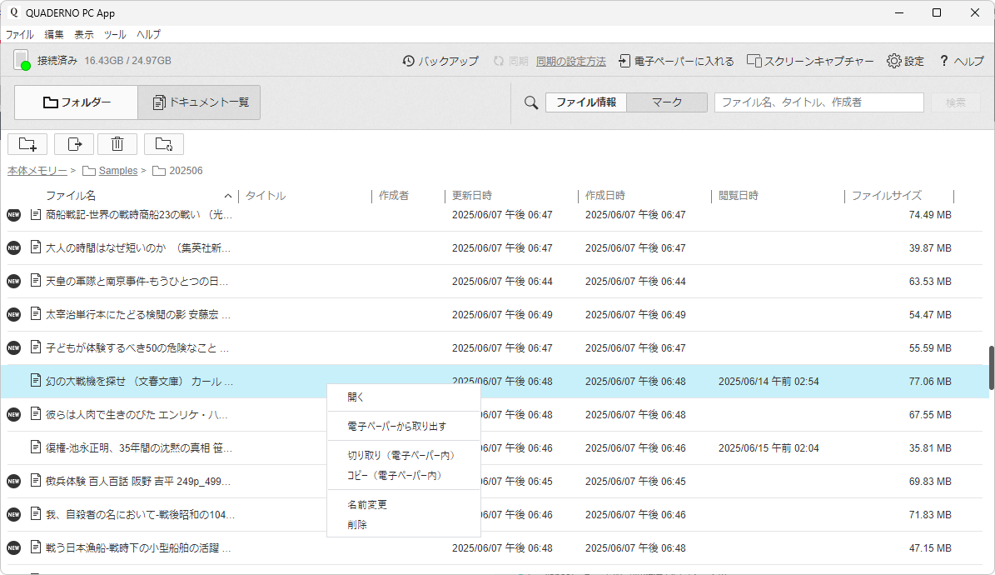Viewport: 995px width, 575px height.
Task: Select 我、自殺者の名において file row
Action: pos(495,514)
